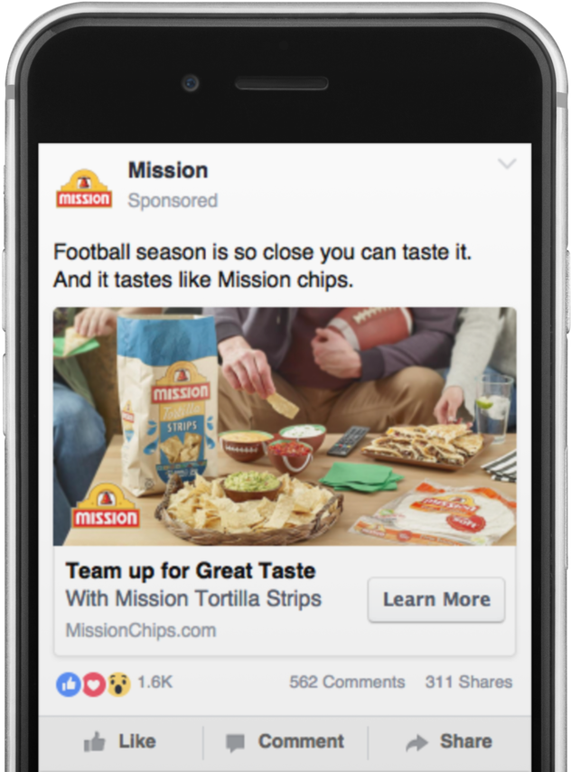Click the red heart reaction icon

point(94,684)
